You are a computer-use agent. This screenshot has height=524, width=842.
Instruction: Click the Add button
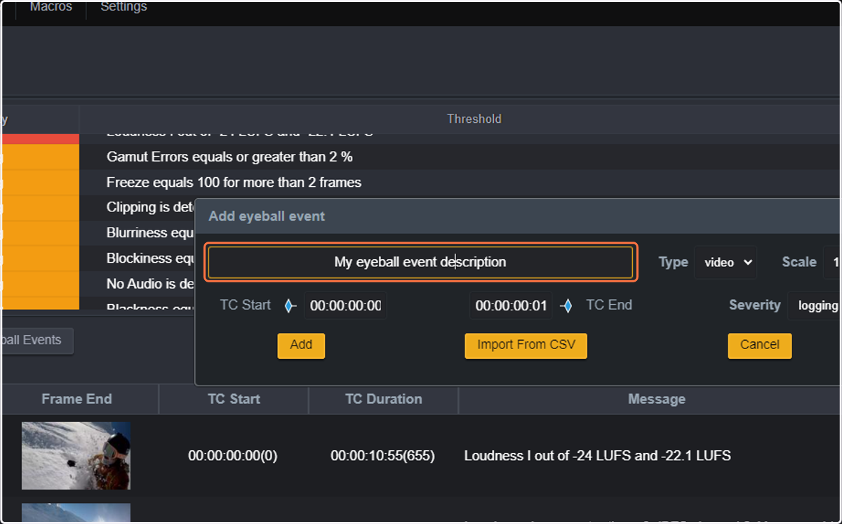click(x=301, y=345)
